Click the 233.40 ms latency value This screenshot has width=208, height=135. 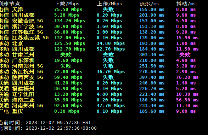(152, 106)
